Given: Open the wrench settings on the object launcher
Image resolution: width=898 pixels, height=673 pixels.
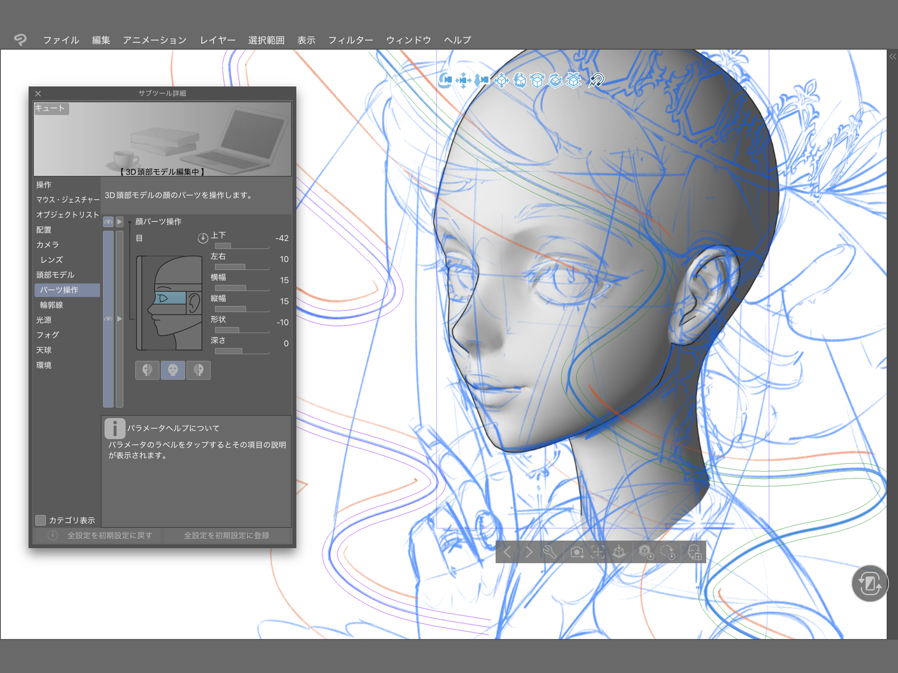Looking at the screenshot, I should pos(550,552).
